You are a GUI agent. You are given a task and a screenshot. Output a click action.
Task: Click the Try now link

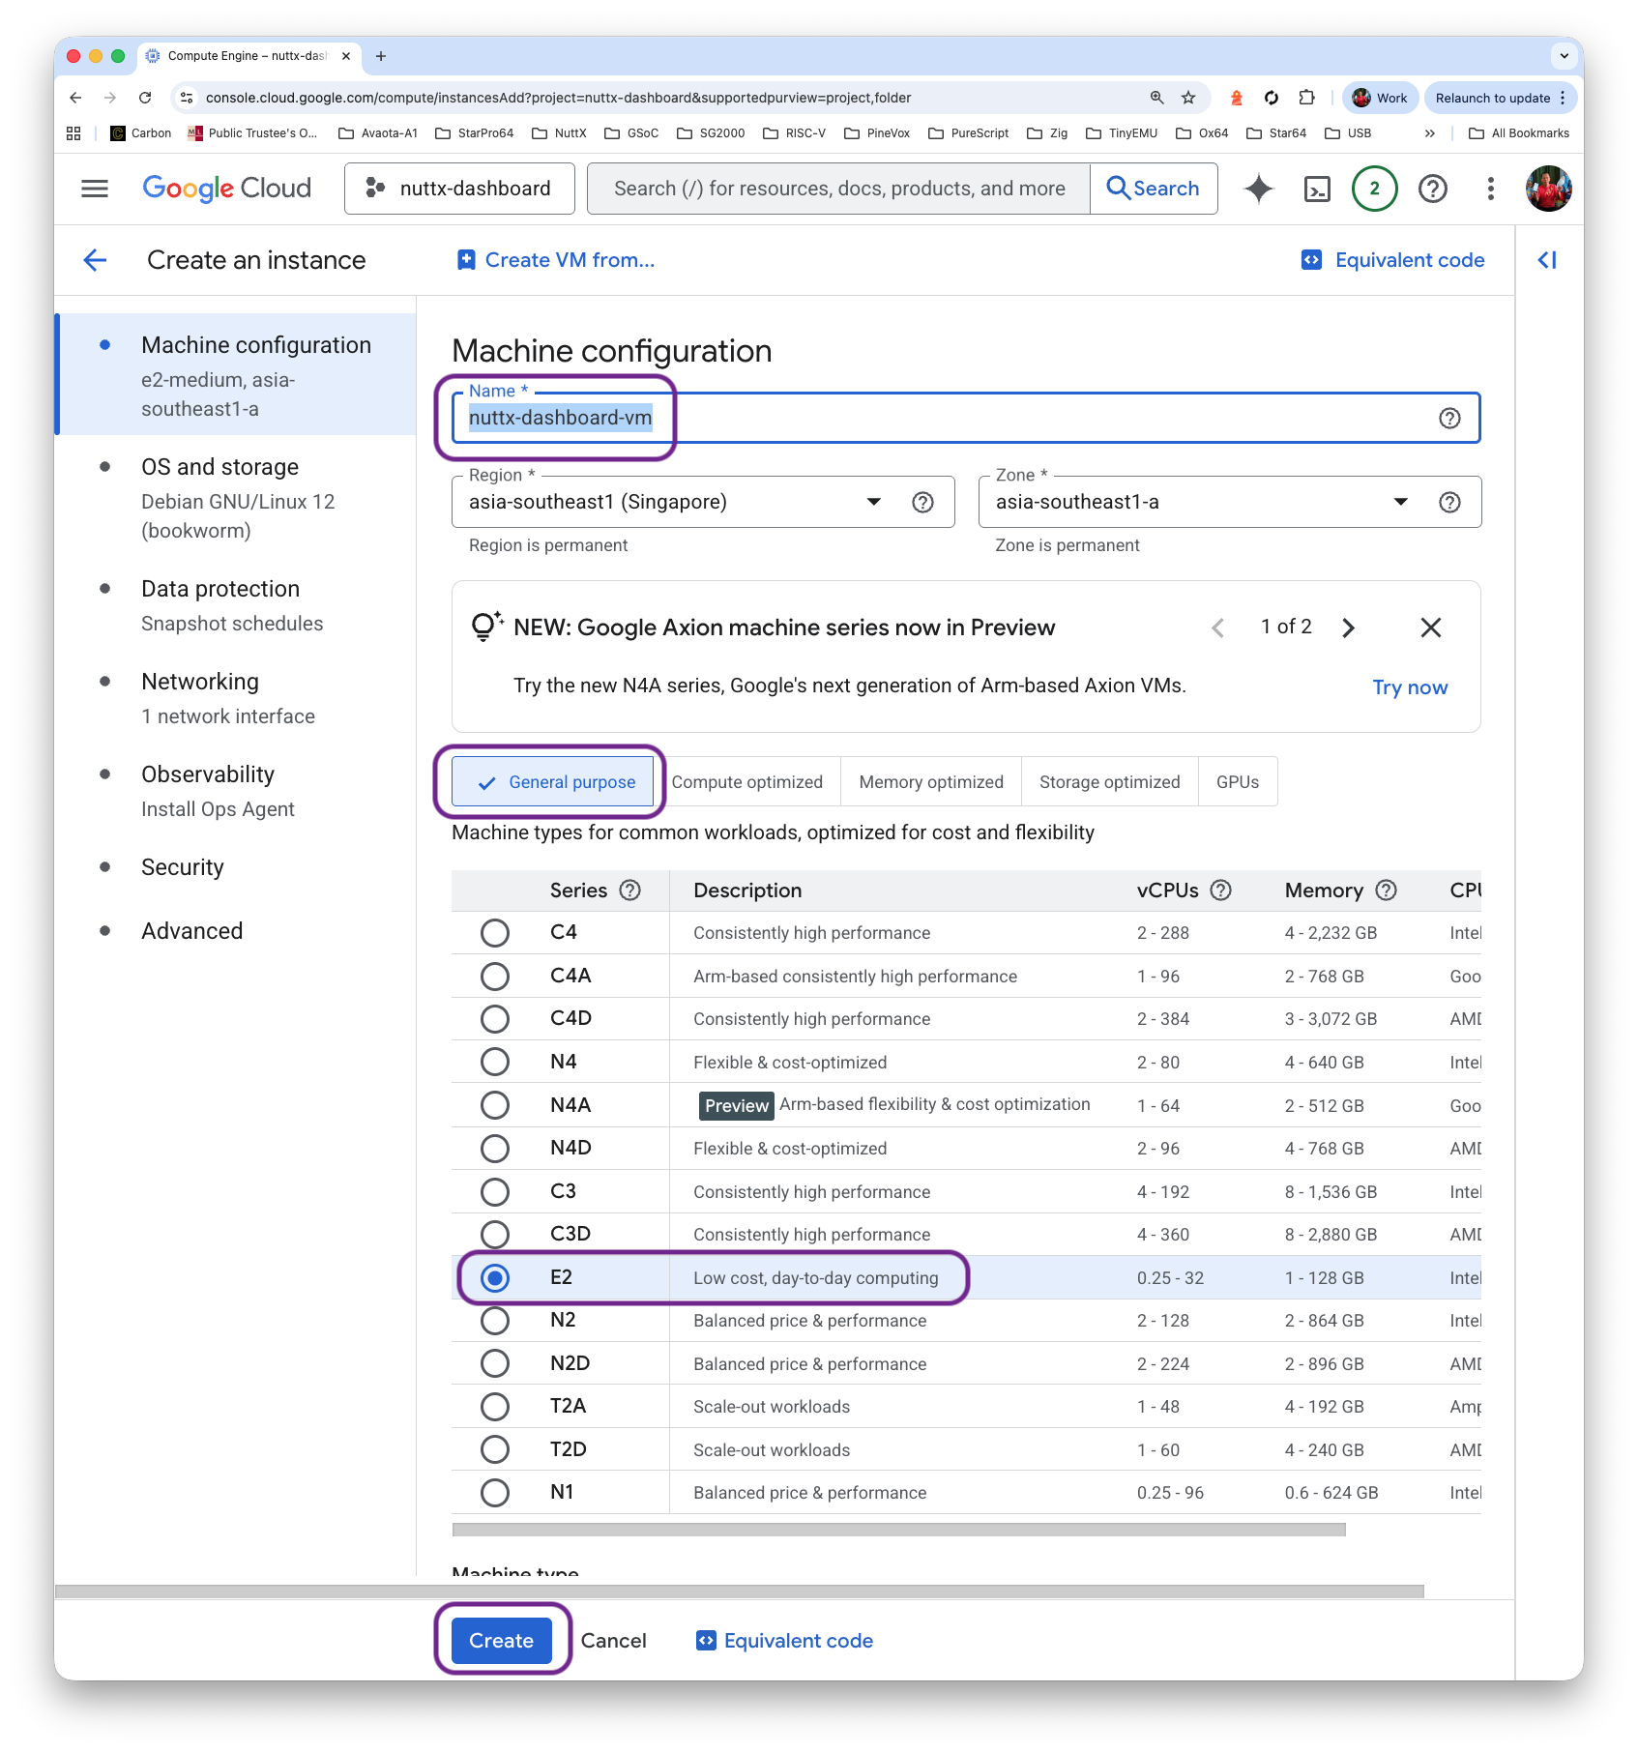coord(1410,686)
